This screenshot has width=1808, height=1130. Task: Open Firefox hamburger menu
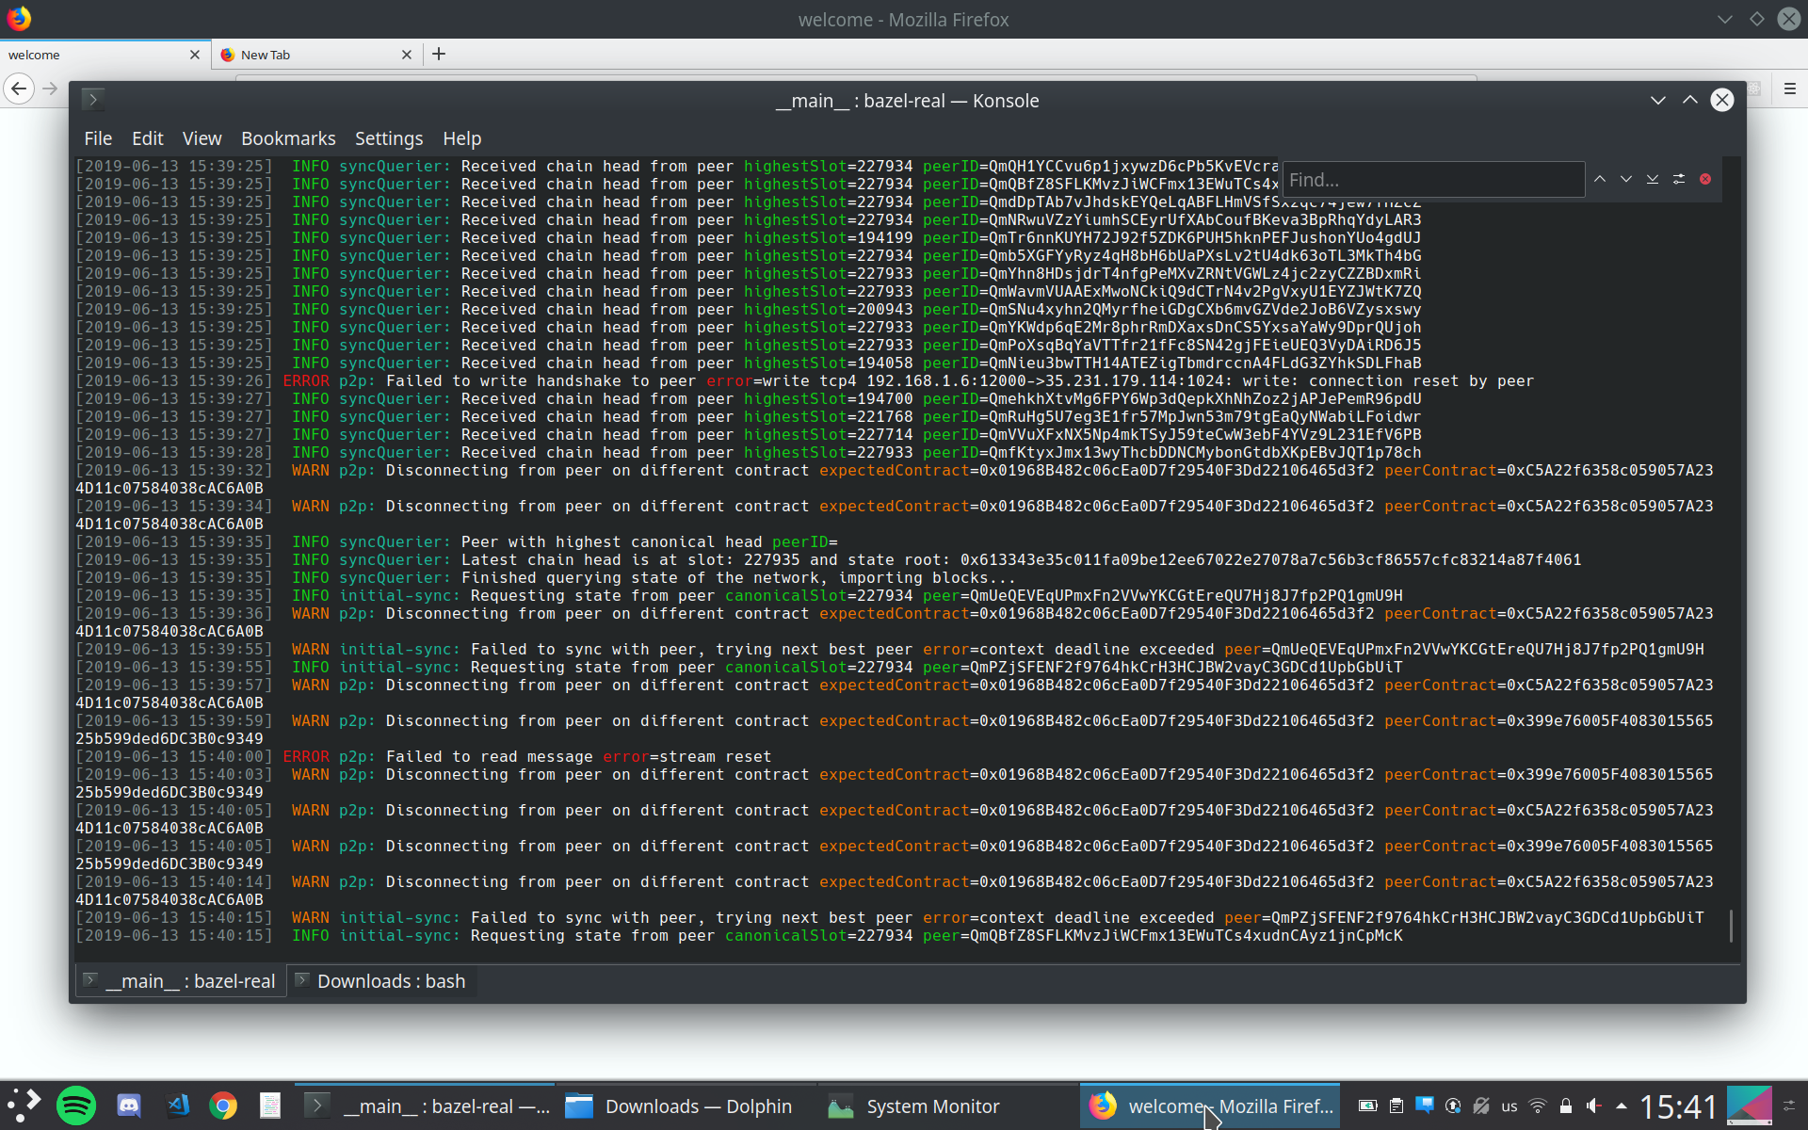tap(1789, 89)
